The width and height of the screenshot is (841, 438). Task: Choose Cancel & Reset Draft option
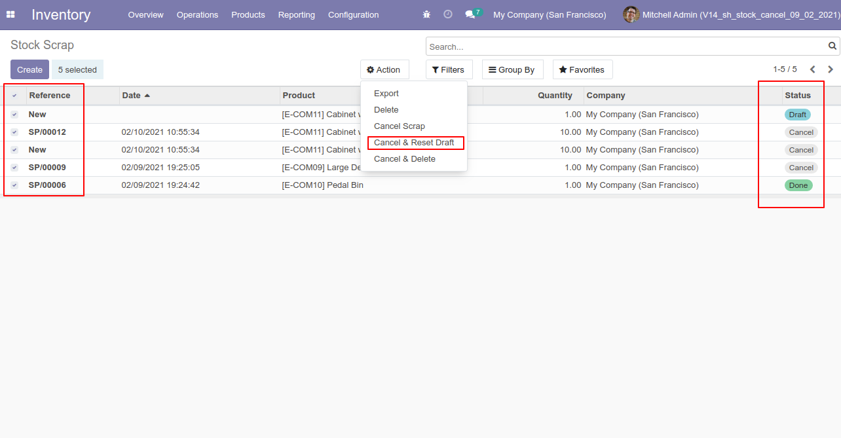point(414,143)
